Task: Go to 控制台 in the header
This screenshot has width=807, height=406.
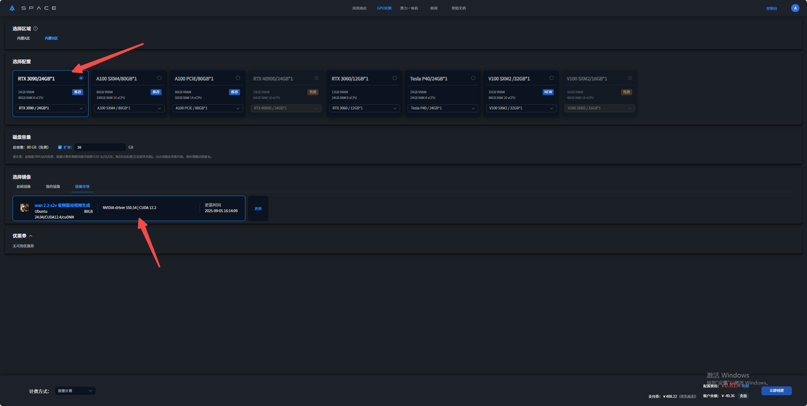Action: pos(772,8)
